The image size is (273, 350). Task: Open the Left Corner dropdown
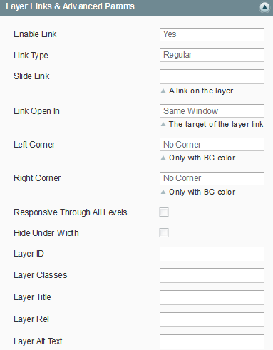(x=212, y=145)
